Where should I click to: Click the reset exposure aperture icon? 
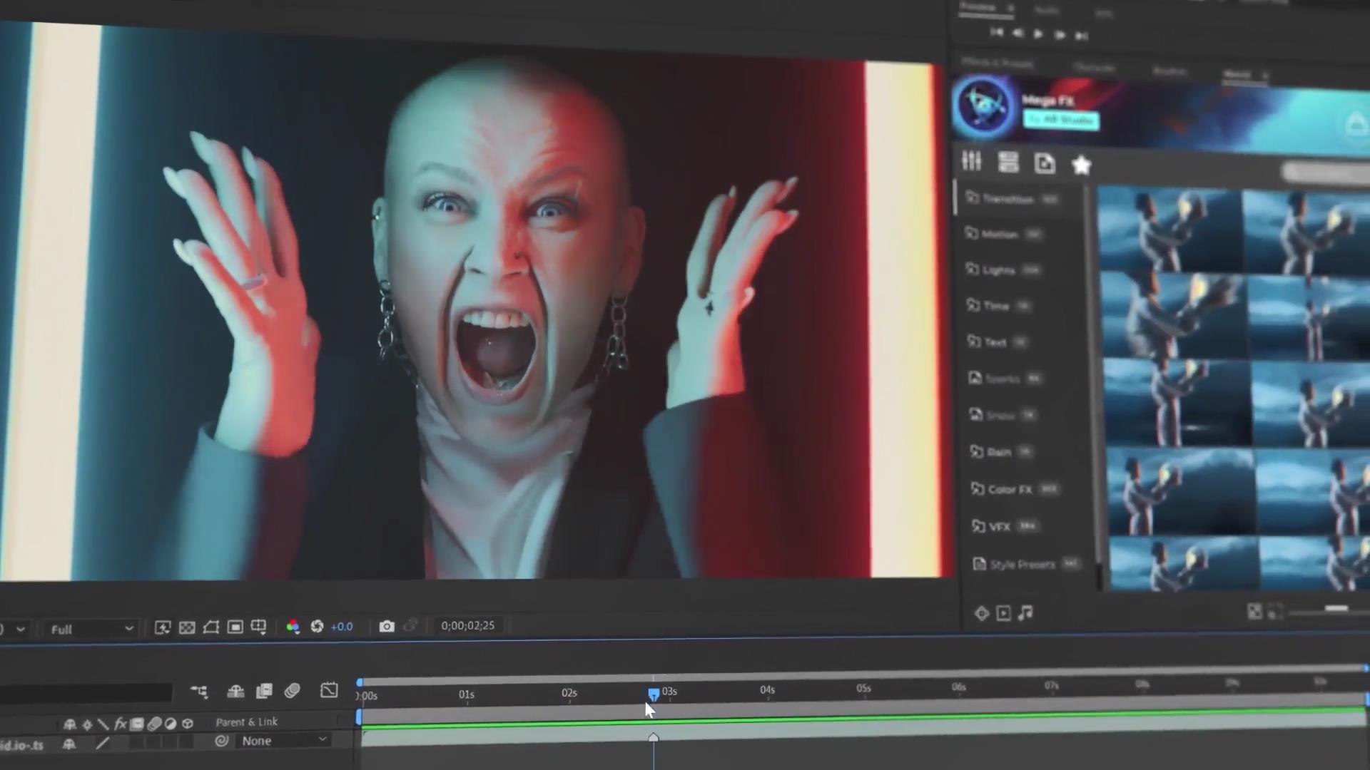pyautogui.click(x=317, y=627)
